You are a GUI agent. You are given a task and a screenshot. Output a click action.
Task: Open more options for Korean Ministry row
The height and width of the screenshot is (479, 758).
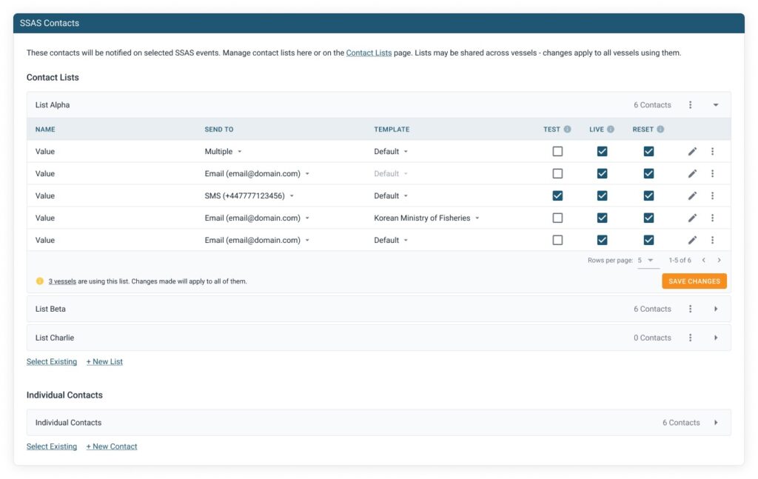click(712, 218)
